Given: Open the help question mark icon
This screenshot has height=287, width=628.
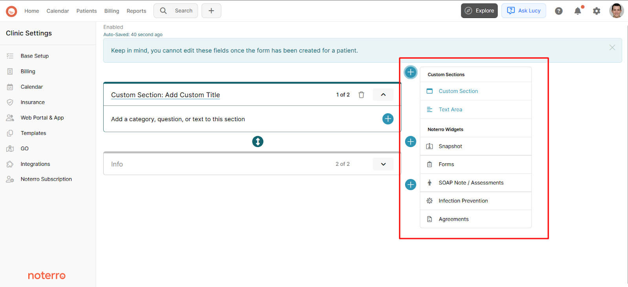Looking at the screenshot, I should (559, 11).
